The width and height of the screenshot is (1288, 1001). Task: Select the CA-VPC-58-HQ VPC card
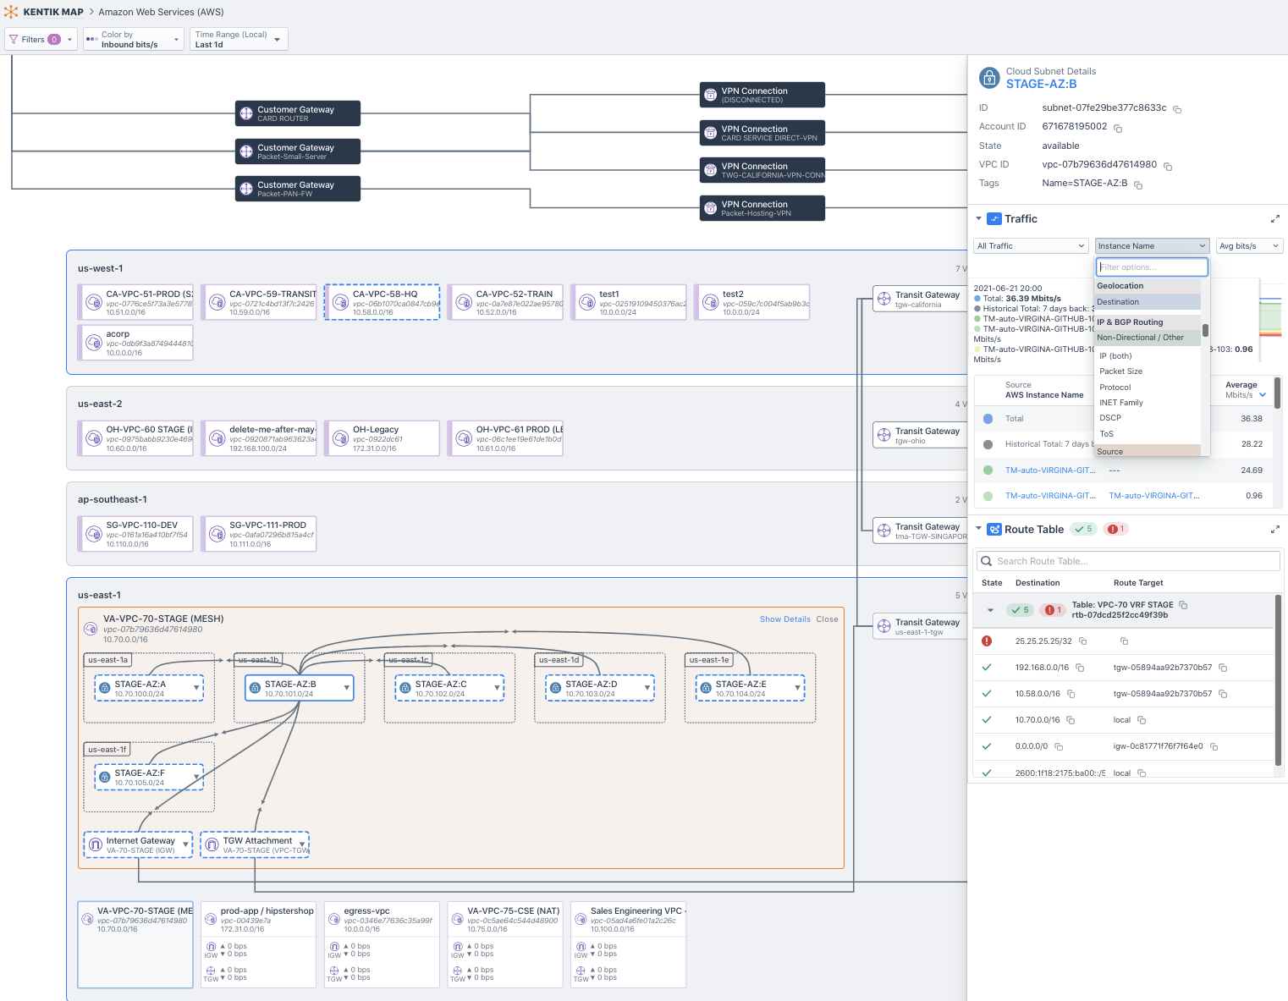383,302
